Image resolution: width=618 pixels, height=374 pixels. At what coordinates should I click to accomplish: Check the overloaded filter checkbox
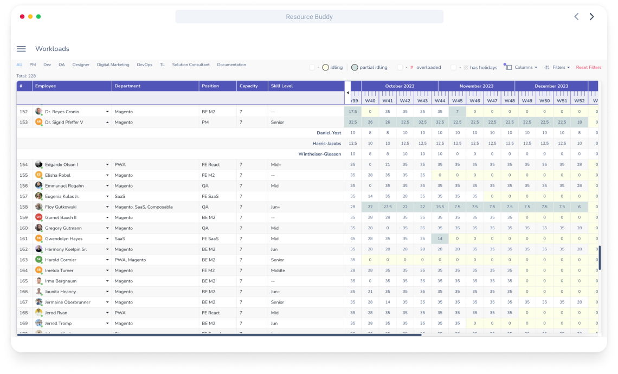tap(400, 67)
